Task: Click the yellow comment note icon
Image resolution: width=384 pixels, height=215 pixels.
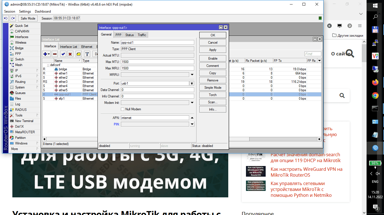Action: click(x=78, y=54)
